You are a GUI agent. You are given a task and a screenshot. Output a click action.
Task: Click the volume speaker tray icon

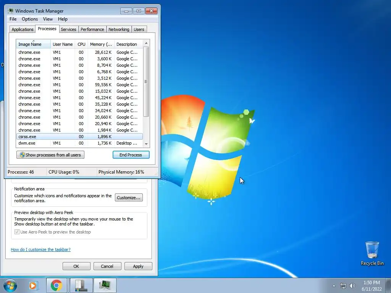tap(352, 286)
